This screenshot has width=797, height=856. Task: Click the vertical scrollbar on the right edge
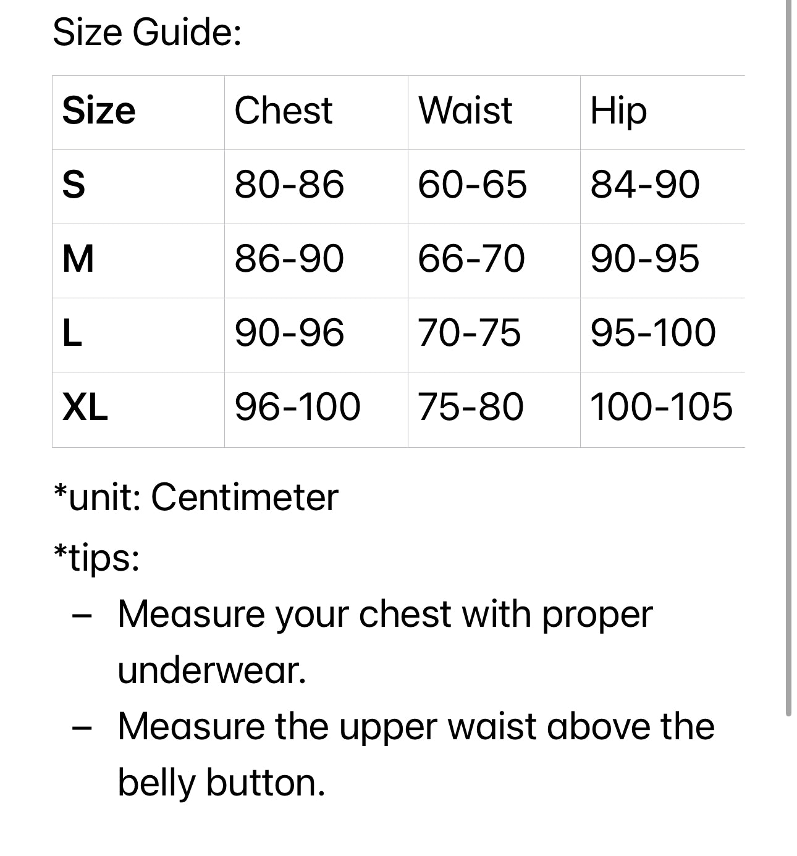788,358
